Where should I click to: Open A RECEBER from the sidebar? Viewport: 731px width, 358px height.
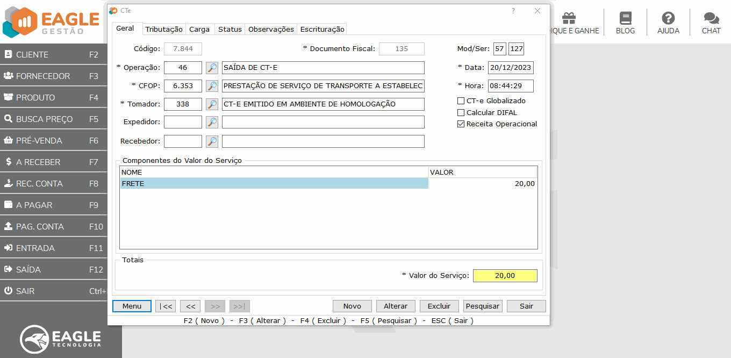54,162
